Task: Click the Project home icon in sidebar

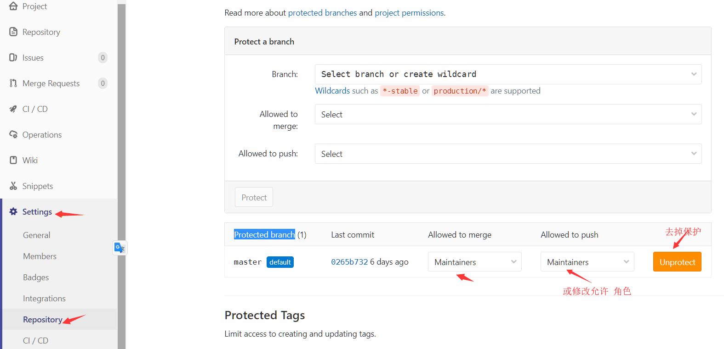Action: tap(13, 6)
